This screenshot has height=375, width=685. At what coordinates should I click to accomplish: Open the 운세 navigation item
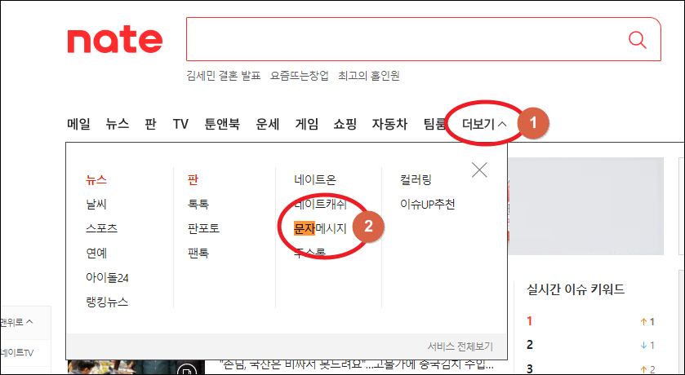(x=267, y=124)
